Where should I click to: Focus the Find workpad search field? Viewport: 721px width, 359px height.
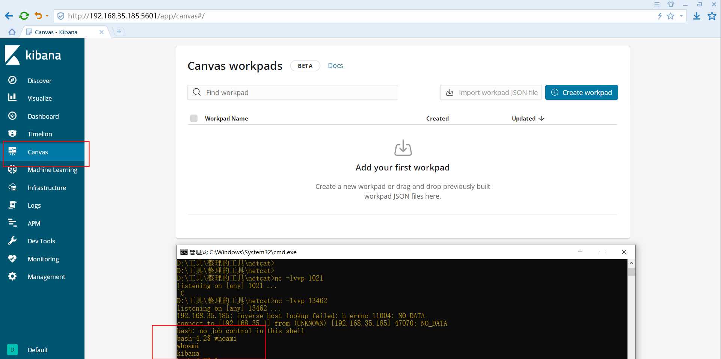(292, 92)
